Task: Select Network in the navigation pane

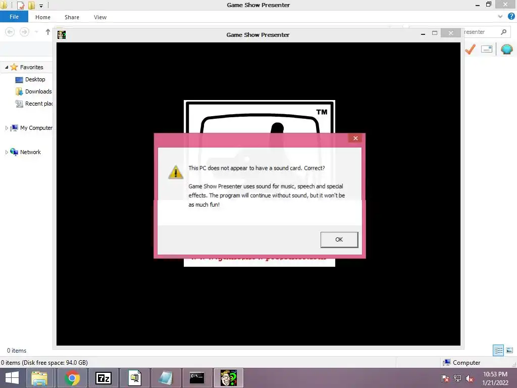Action: pos(30,152)
